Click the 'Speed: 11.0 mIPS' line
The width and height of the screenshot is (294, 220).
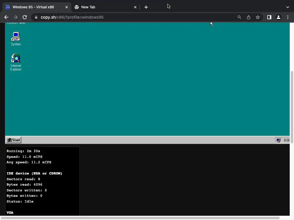(x=24, y=157)
